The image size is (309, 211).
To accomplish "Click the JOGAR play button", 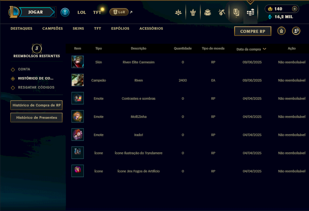I will click(x=36, y=12).
